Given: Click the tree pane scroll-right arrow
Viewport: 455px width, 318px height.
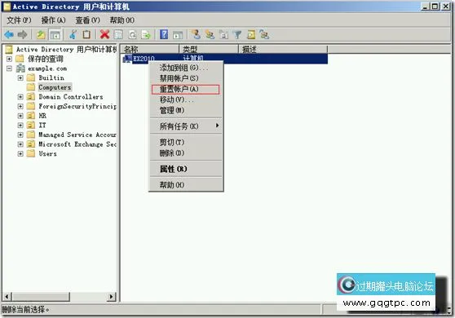Looking at the screenshot, I should click(112, 297).
